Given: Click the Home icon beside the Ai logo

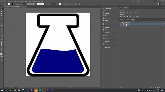Looking at the screenshot, I should [4, 1].
